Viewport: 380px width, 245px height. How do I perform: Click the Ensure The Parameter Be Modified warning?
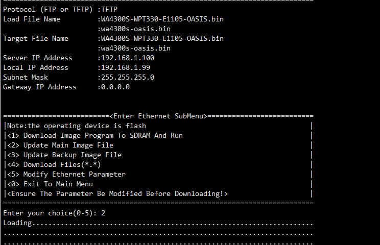116,193
